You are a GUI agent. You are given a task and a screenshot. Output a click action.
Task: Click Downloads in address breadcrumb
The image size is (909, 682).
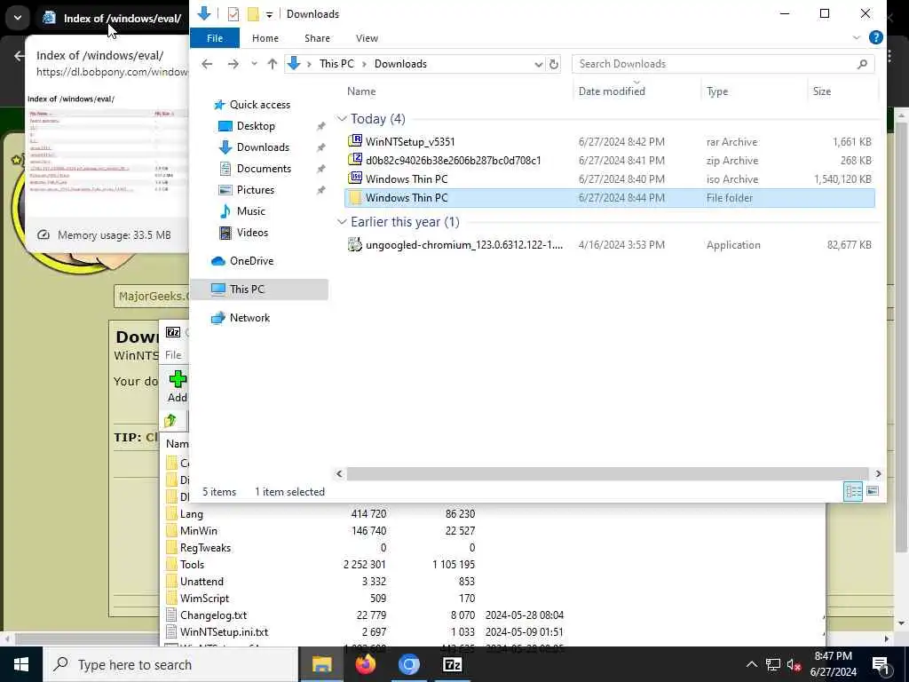tap(400, 64)
